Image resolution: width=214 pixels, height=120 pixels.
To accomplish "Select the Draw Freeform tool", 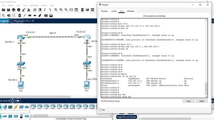I will 40,16.
